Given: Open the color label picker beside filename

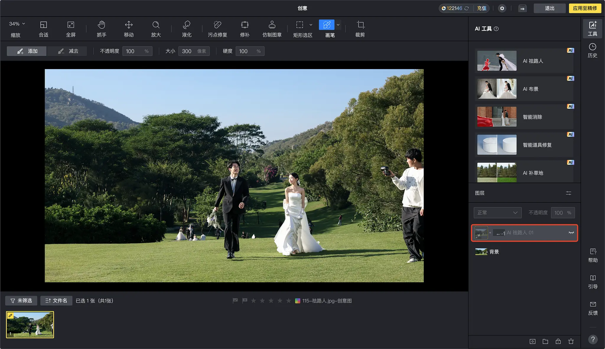Looking at the screenshot, I should tap(297, 301).
